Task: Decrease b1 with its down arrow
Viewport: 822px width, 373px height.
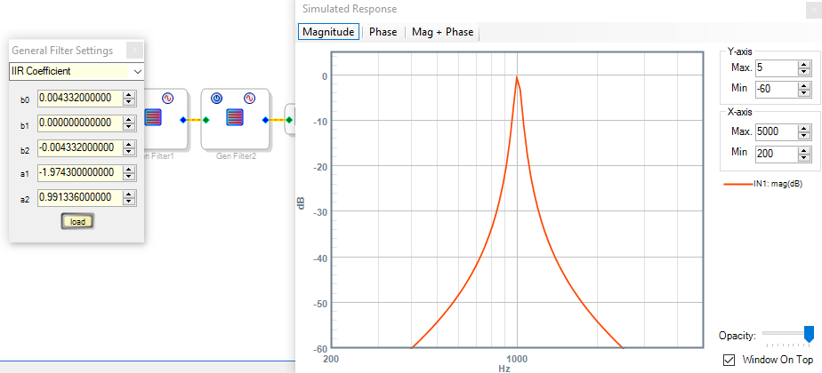Action: 129,127
